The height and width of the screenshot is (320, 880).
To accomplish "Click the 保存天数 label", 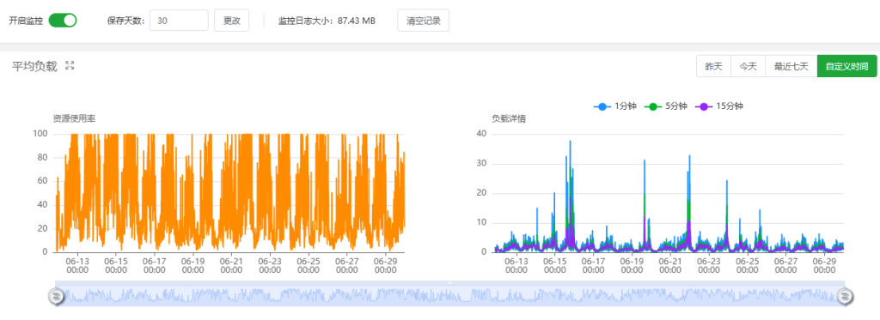I will click(x=126, y=21).
